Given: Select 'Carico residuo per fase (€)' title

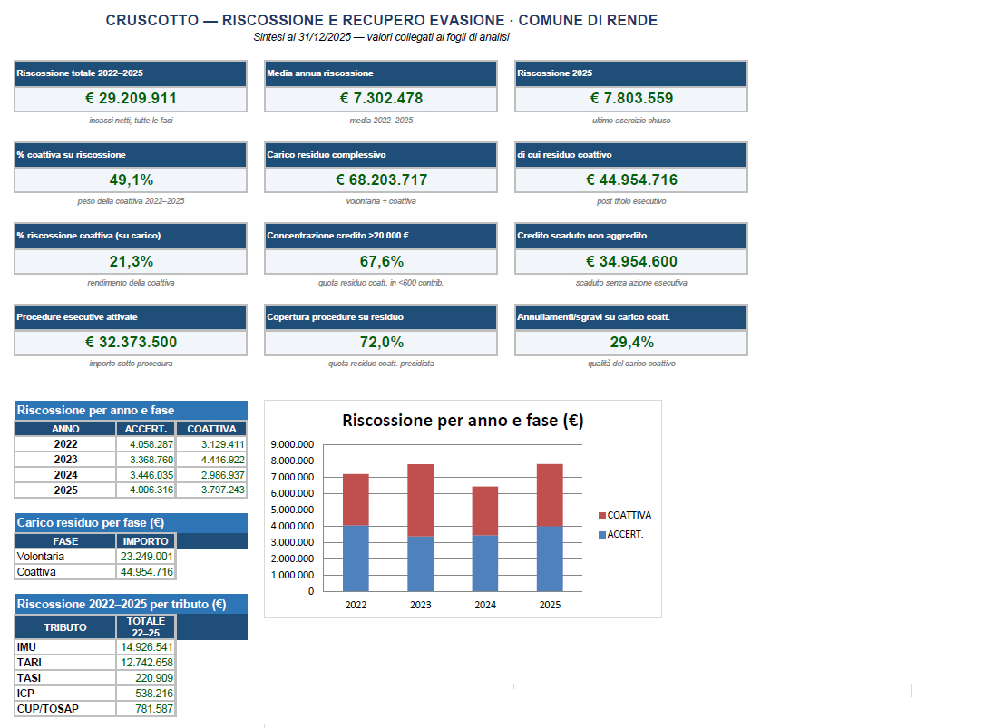Looking at the screenshot, I should point(131,523).
